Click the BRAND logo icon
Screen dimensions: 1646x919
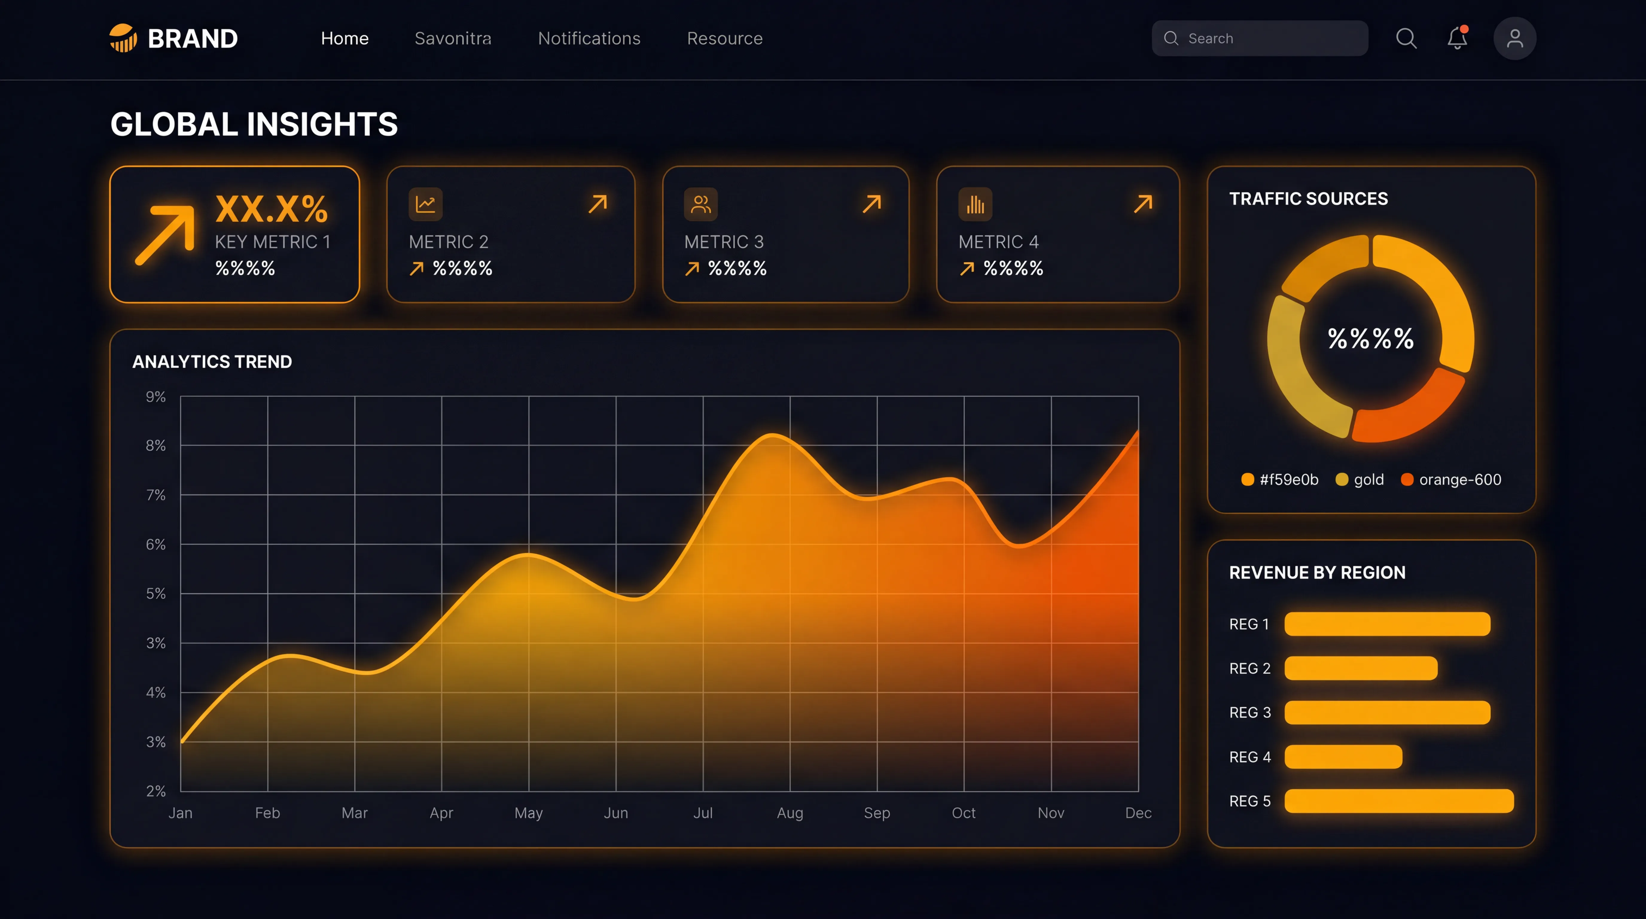point(123,38)
